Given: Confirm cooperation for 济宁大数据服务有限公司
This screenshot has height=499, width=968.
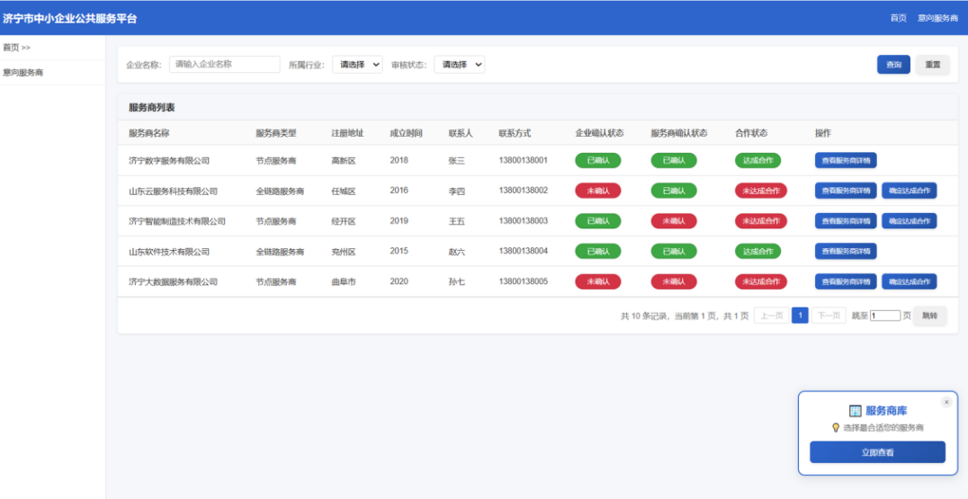Looking at the screenshot, I should point(909,281).
